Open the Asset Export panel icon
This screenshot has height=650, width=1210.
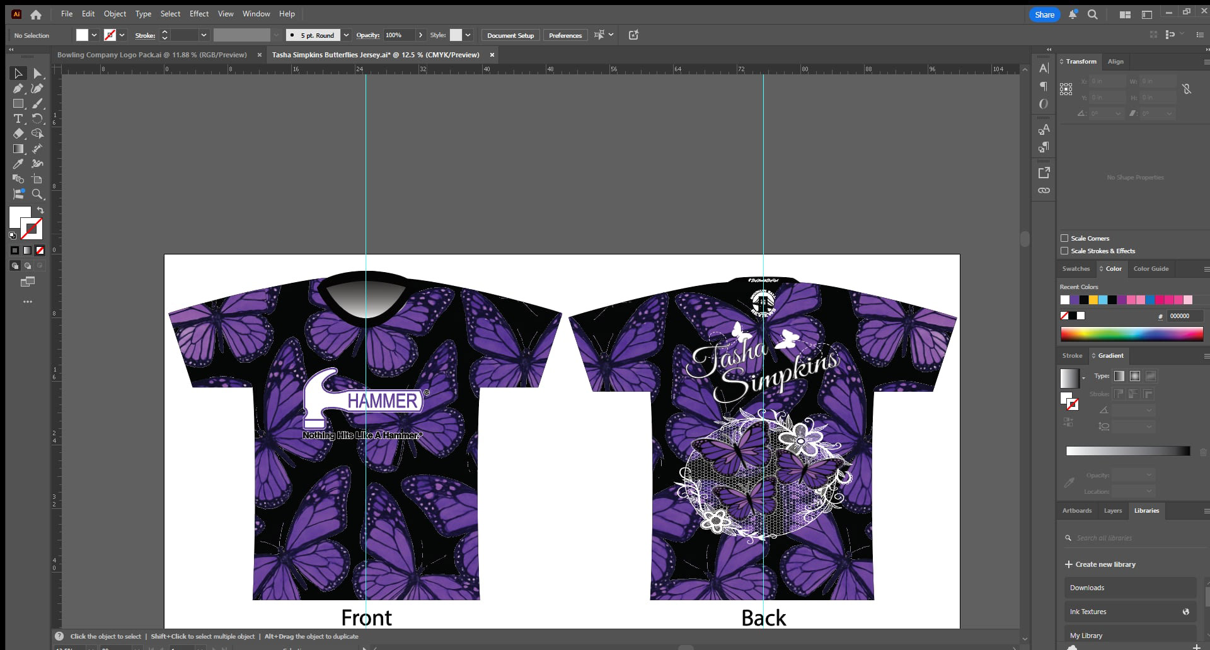click(x=1044, y=173)
